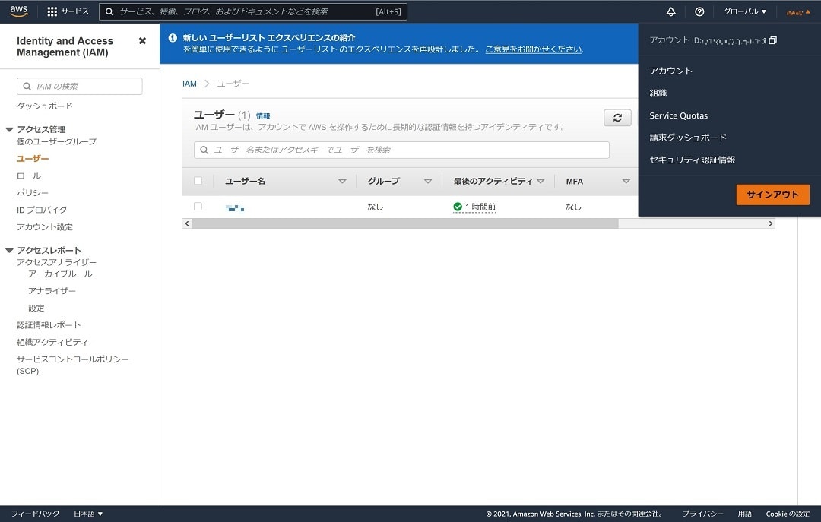Viewport: 821px width, 522px height.
Task: Click フィードバック in the footer
Action: tap(35, 514)
